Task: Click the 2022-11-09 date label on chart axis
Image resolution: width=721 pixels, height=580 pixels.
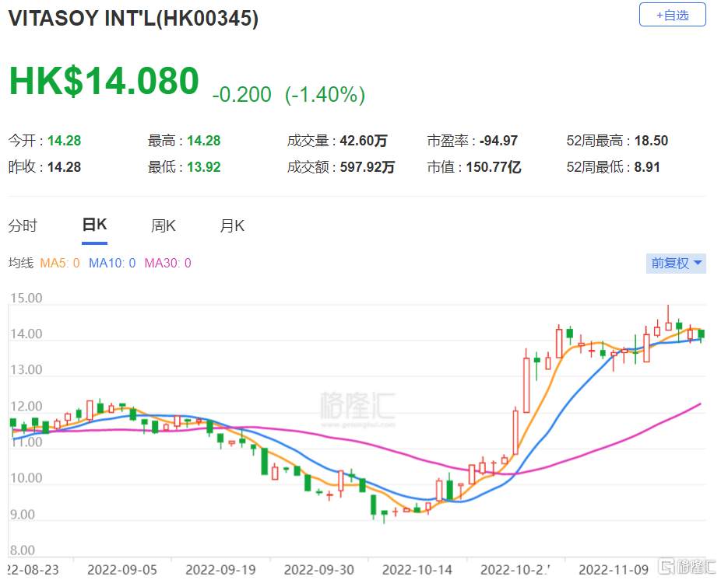Action: [x=614, y=570]
